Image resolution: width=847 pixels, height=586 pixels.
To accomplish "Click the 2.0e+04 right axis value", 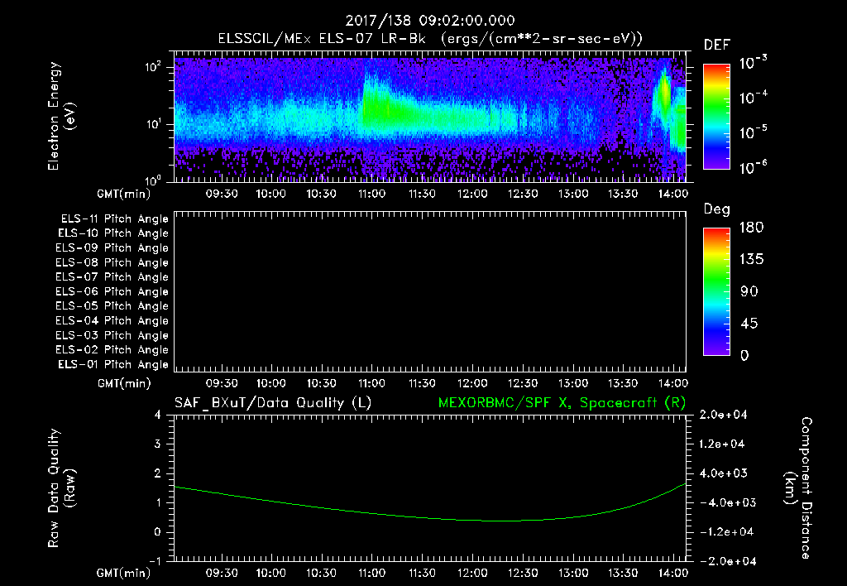I will click(722, 415).
